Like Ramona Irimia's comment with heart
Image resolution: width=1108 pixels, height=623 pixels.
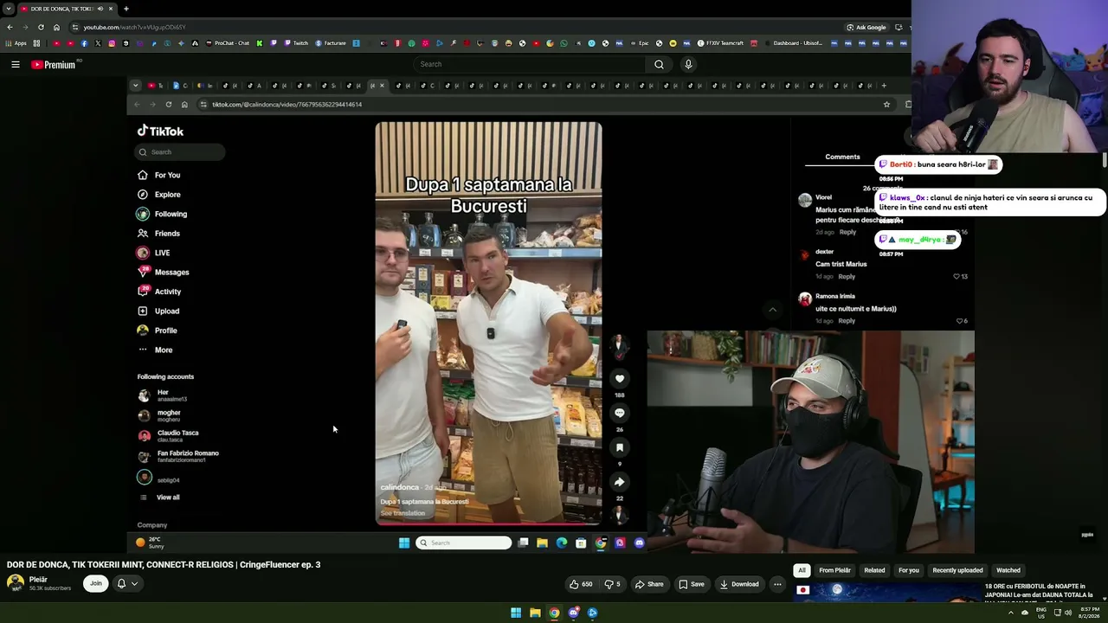958,321
